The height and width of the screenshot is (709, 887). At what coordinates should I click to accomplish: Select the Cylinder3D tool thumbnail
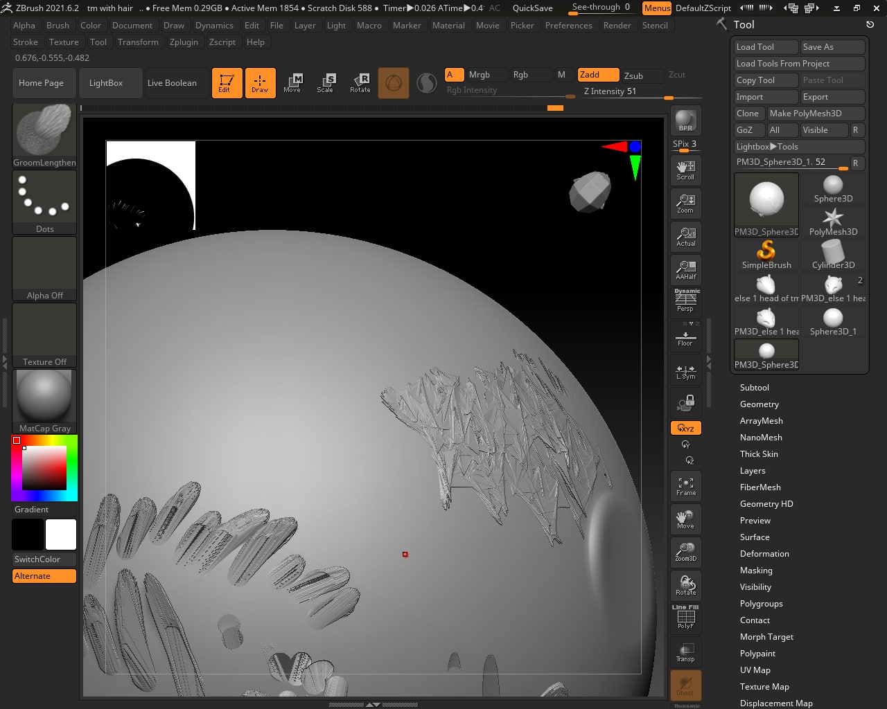(833, 255)
